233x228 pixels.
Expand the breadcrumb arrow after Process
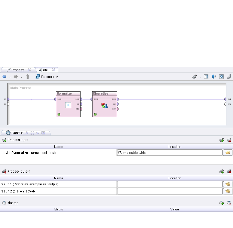57,77
